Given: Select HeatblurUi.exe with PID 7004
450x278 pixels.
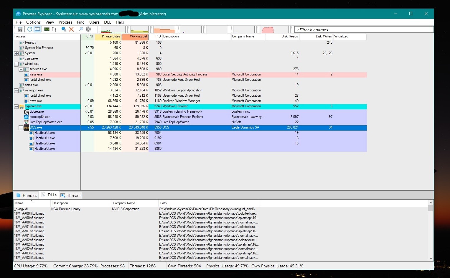Looking at the screenshot, I should click(x=190, y=133).
